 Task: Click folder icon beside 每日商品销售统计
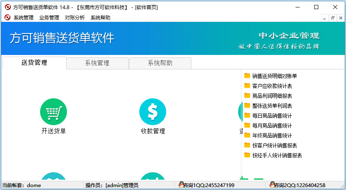247,116
